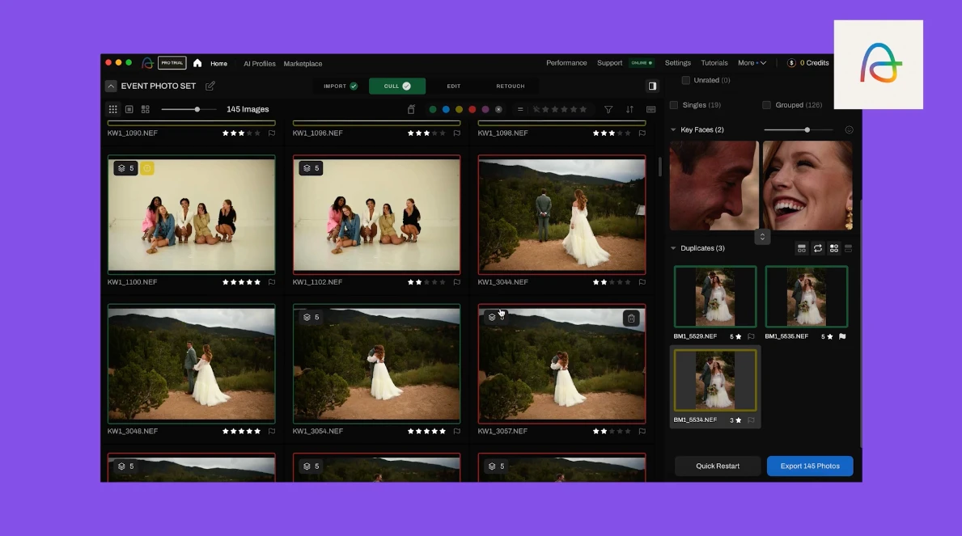The width and height of the screenshot is (962, 536).
Task: Select duplicate thumbnail BM1_5534.NEF
Action: click(x=715, y=380)
